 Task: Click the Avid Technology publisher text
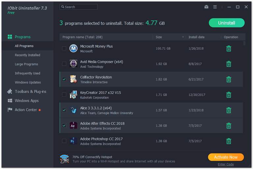92,67
